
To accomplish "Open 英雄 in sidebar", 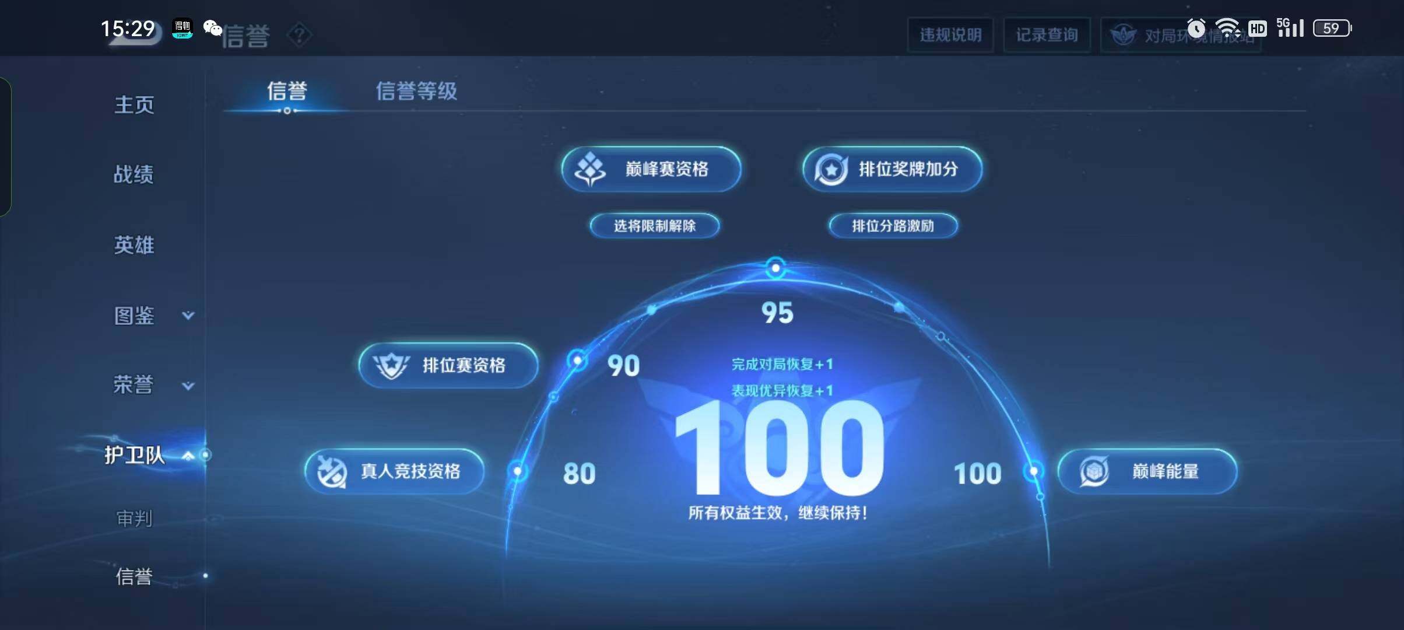I will pos(134,245).
